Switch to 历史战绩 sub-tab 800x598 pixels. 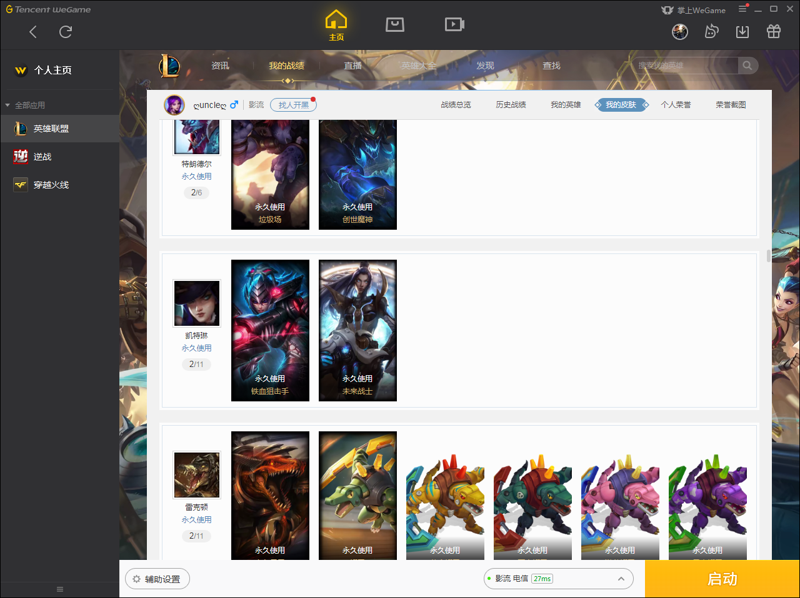(x=511, y=105)
